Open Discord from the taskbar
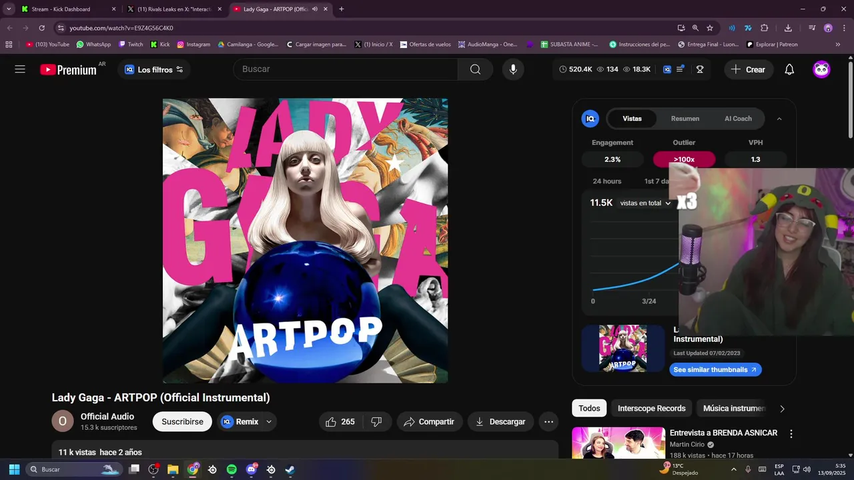The height and width of the screenshot is (480, 854). tap(252, 469)
